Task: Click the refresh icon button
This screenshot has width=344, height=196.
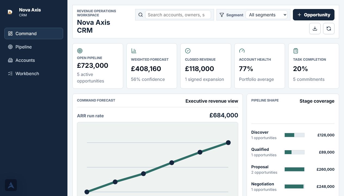Action: 329,29
